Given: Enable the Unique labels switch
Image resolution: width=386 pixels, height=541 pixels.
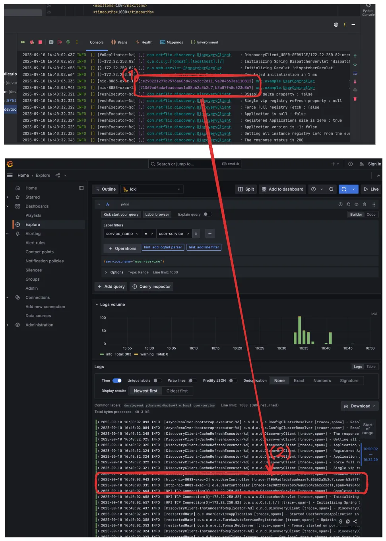Looking at the screenshot, I should (x=157, y=381).
